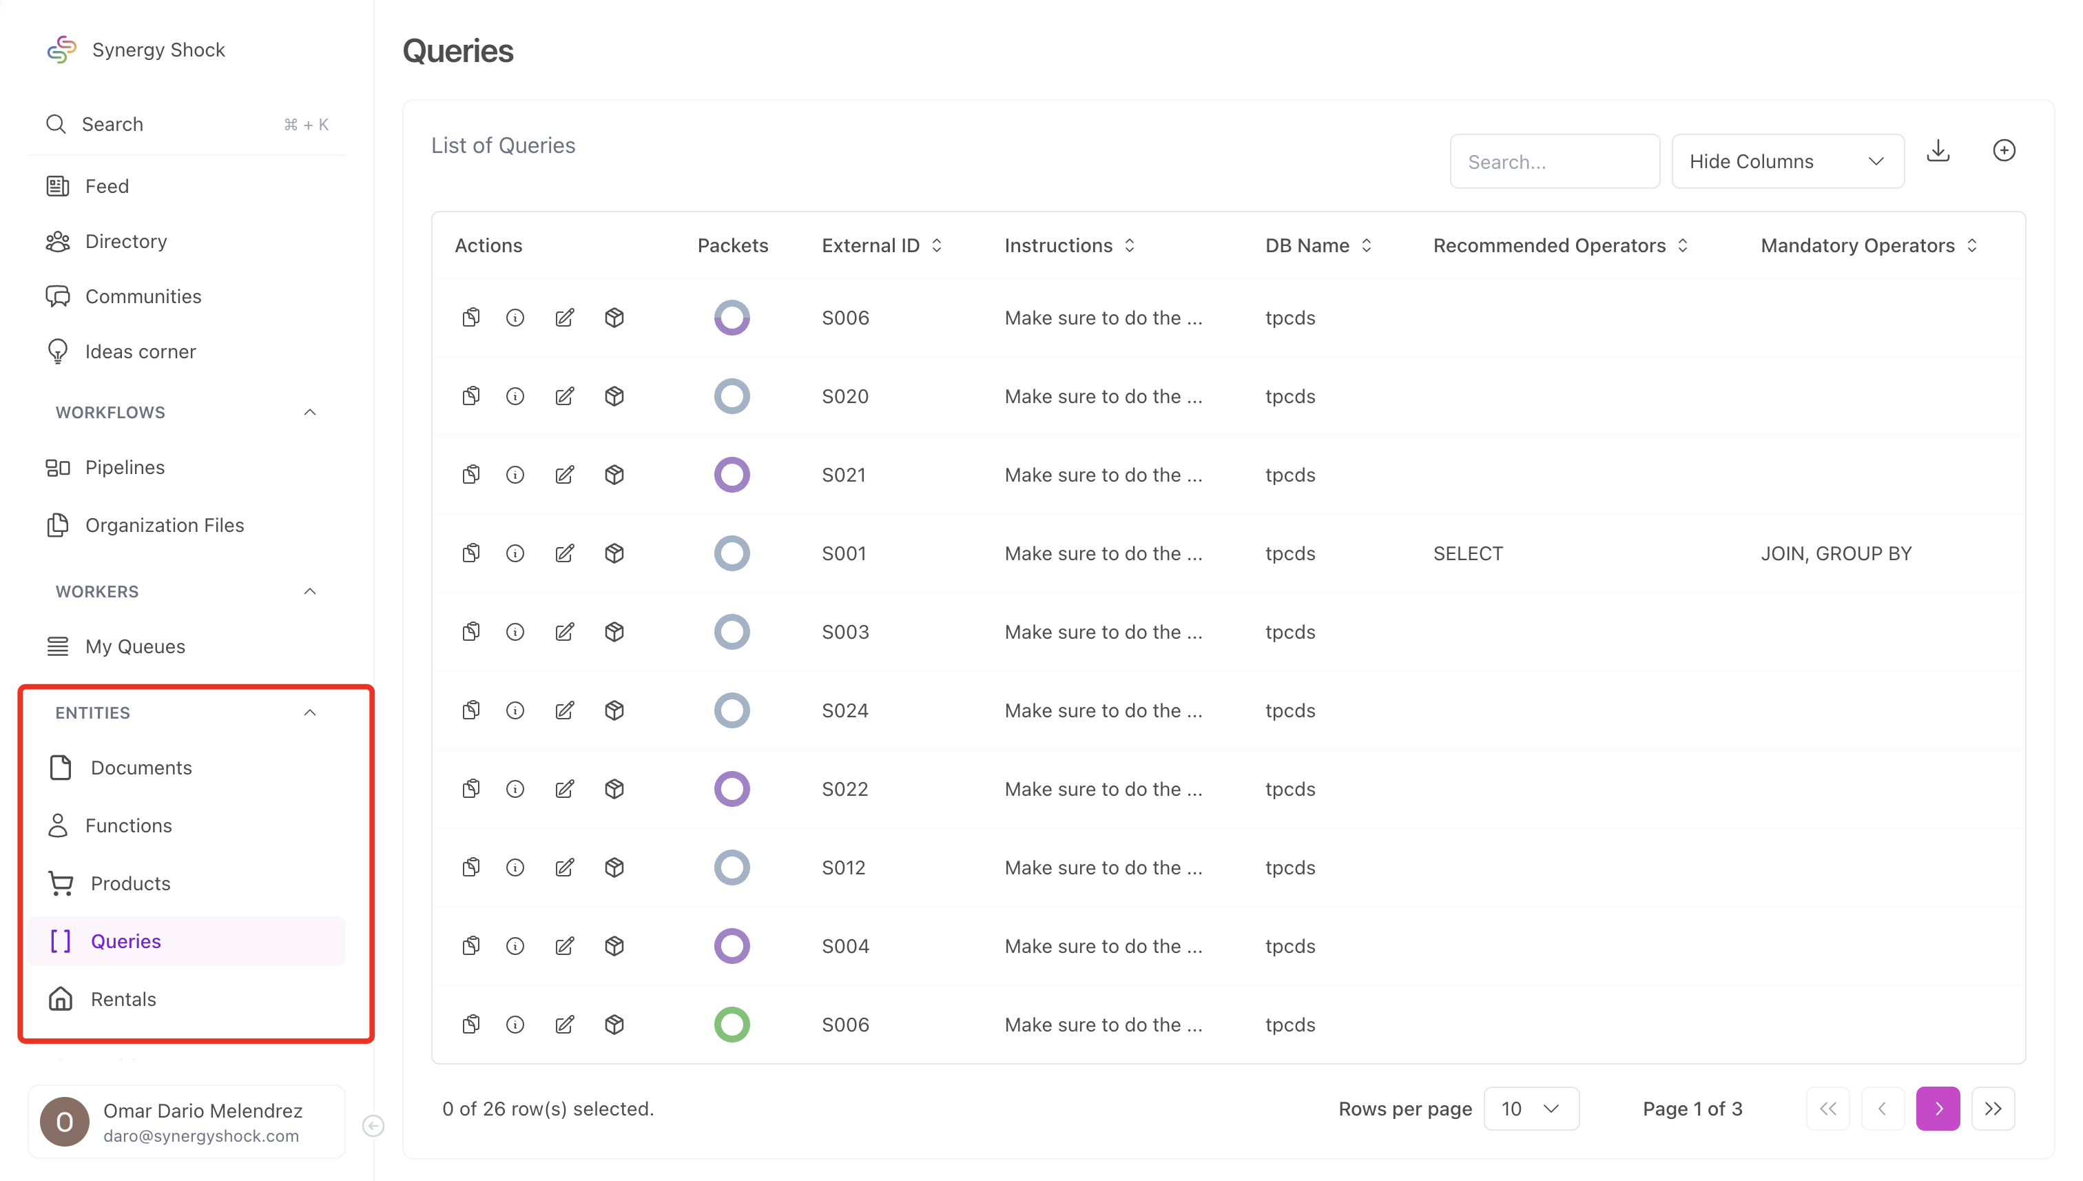Click Instructions text in row S012
The image size is (2083, 1181).
(1103, 868)
